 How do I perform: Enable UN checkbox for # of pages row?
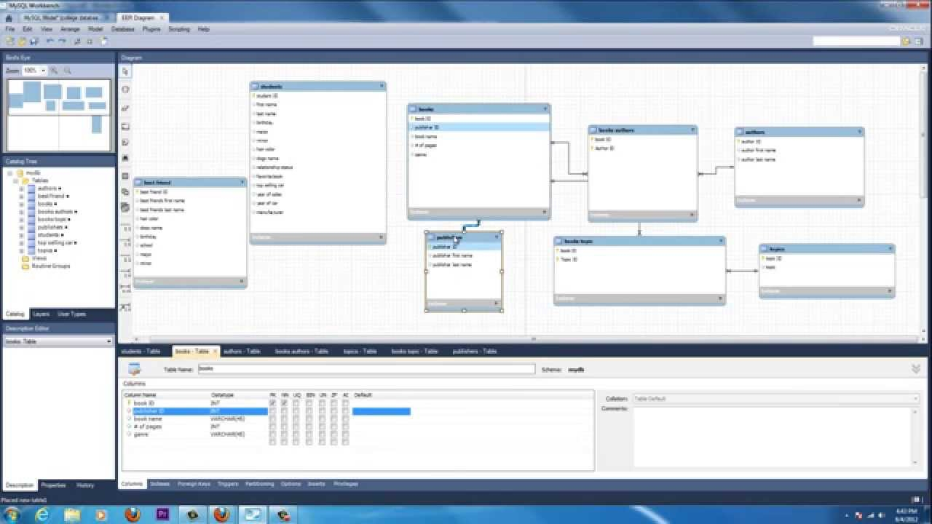322,426
